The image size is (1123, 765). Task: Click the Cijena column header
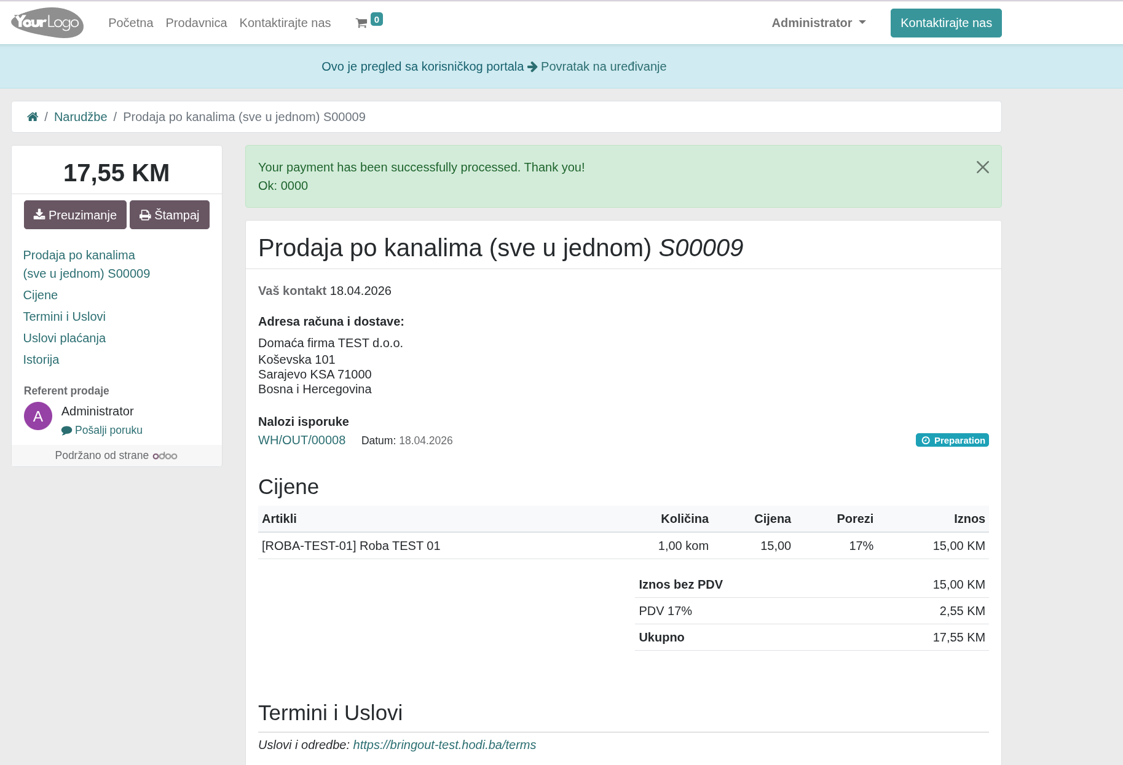pos(773,519)
